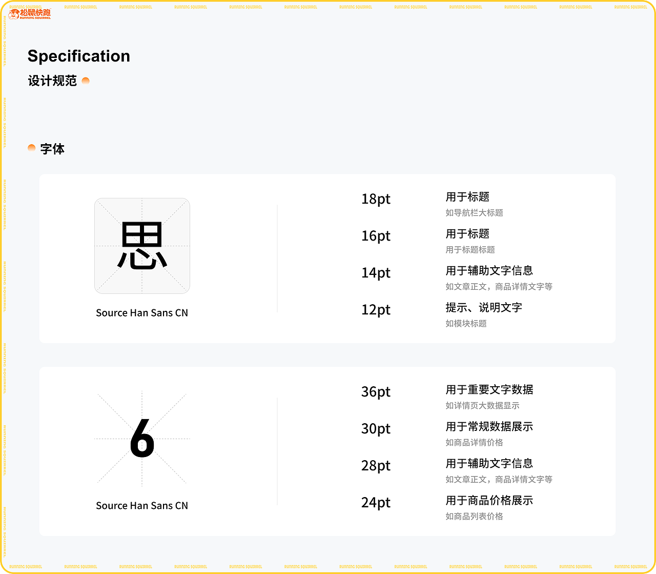Switch to the Specification heading
656x574 pixels.
pyautogui.click(x=79, y=56)
